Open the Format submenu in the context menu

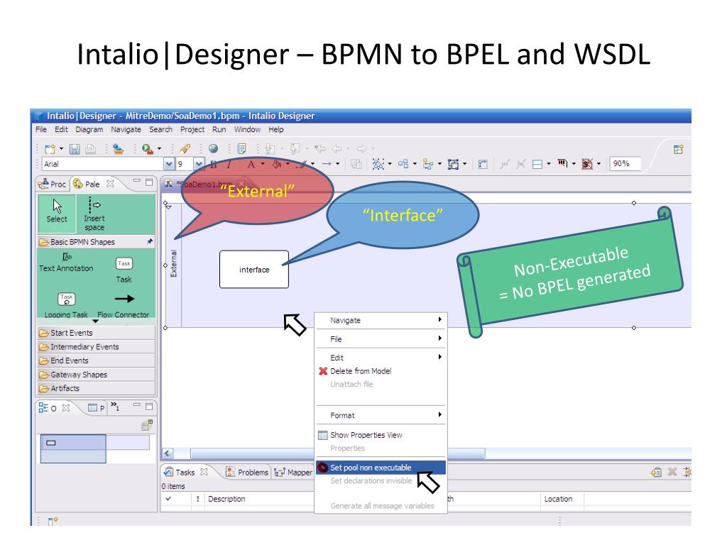(x=381, y=415)
